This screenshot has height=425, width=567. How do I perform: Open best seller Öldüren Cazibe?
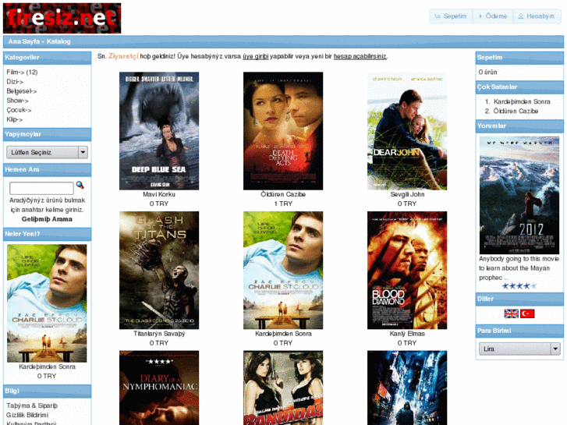(516, 111)
